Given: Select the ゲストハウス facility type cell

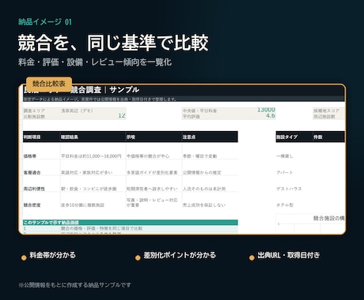Looking at the screenshot, I should point(289,189).
